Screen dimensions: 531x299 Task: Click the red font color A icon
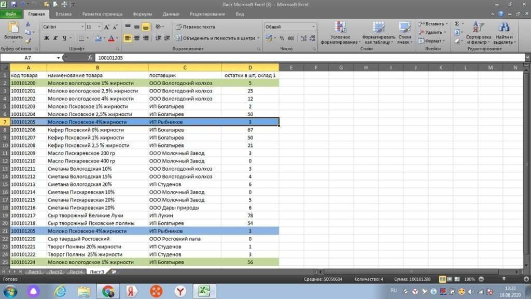[x=111, y=38]
